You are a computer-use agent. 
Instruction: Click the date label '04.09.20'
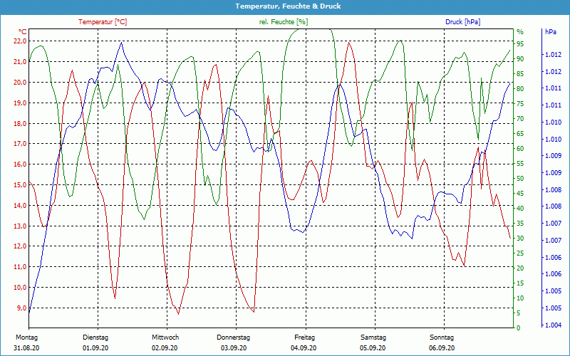(x=304, y=348)
